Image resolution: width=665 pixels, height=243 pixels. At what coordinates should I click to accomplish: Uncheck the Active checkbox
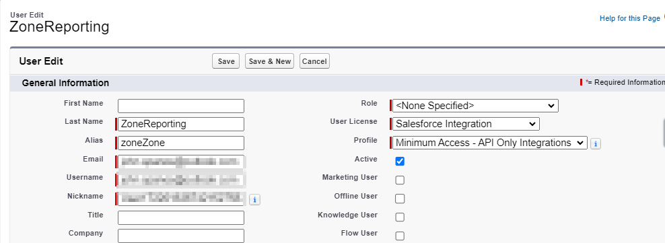tap(400, 161)
